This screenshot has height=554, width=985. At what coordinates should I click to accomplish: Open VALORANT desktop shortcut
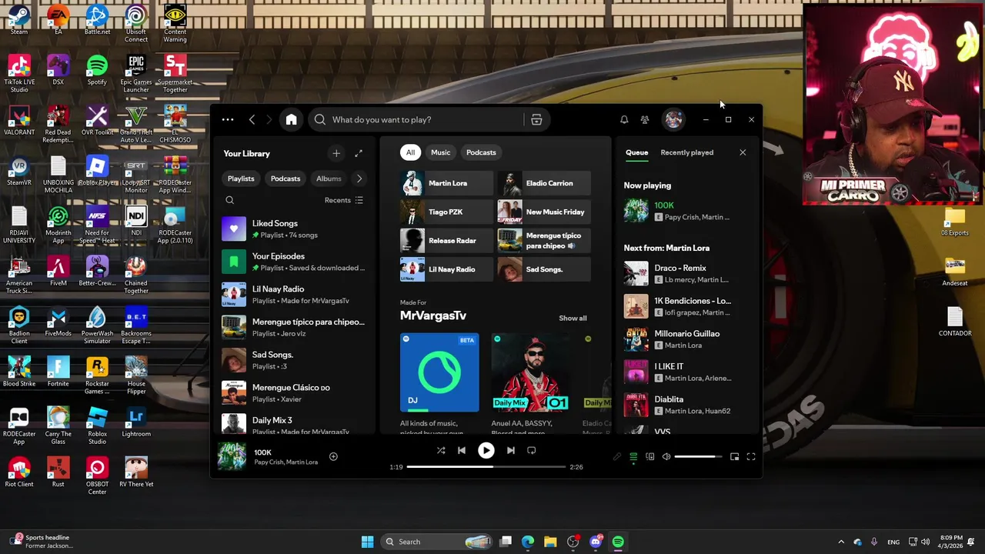(x=19, y=121)
